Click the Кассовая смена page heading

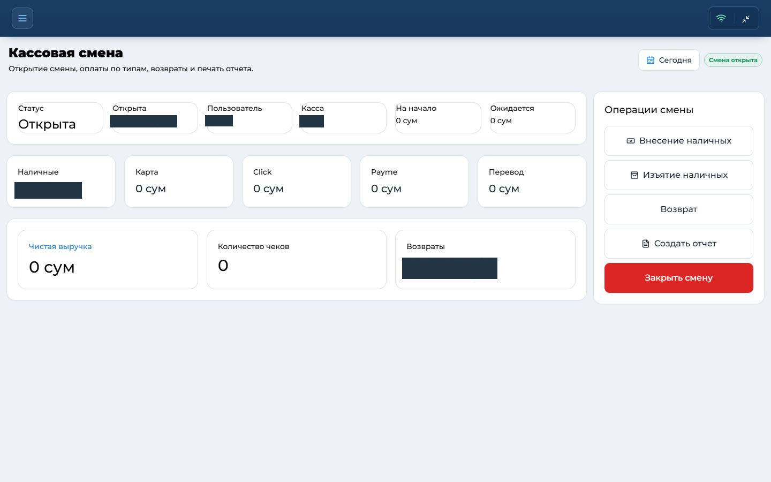click(x=66, y=53)
